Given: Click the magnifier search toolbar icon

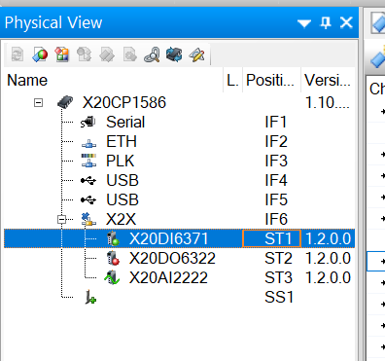Looking at the screenshot, I should click(152, 54).
